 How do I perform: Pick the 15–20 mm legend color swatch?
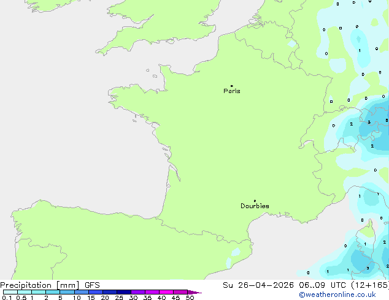coord(95,292)
